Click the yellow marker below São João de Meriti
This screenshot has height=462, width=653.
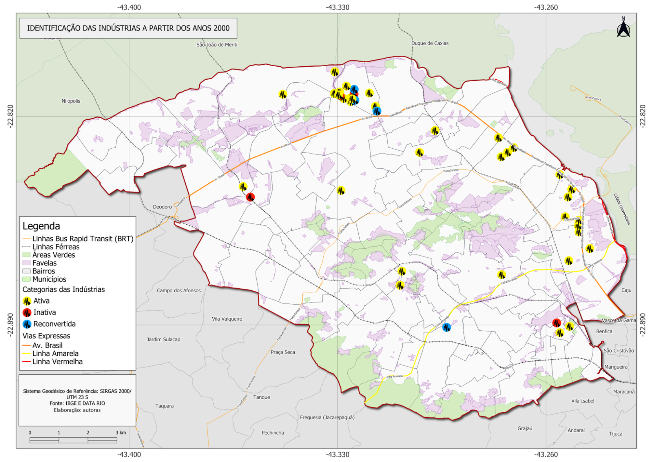(x=283, y=94)
